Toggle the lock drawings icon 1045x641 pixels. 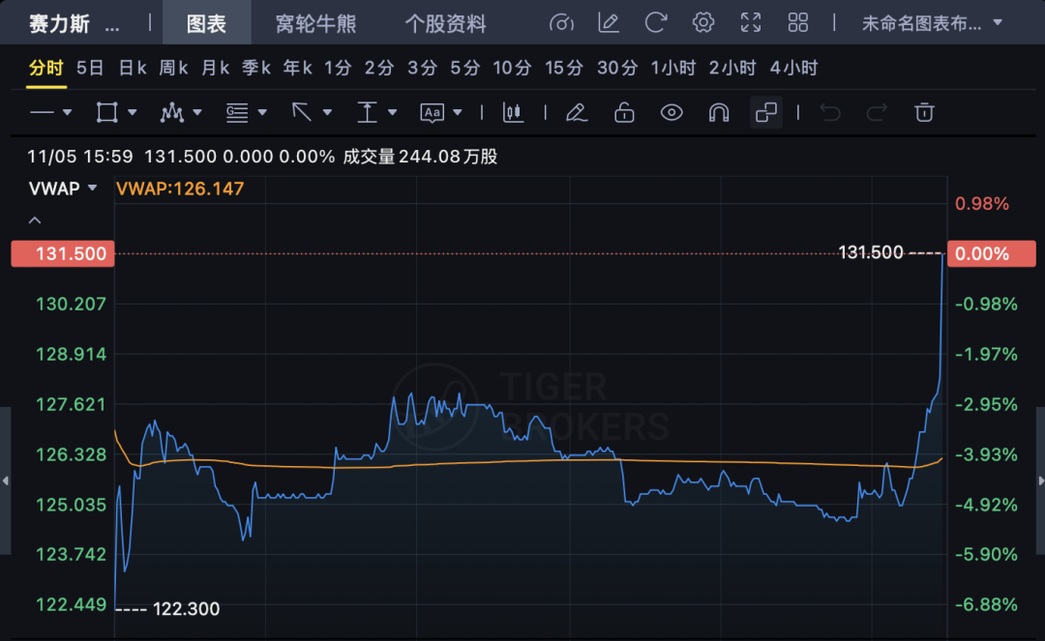[624, 113]
